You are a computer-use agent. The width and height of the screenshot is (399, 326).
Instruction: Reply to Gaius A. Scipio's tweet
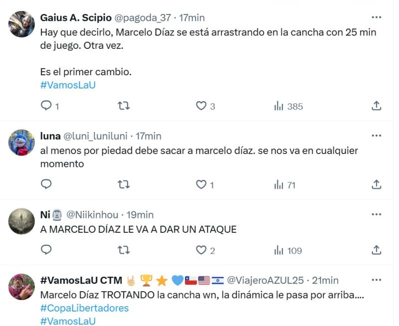coord(47,106)
